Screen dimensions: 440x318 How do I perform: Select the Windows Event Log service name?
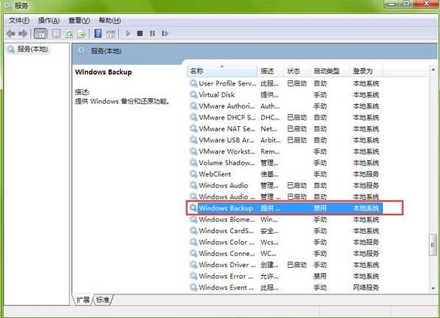click(226, 288)
